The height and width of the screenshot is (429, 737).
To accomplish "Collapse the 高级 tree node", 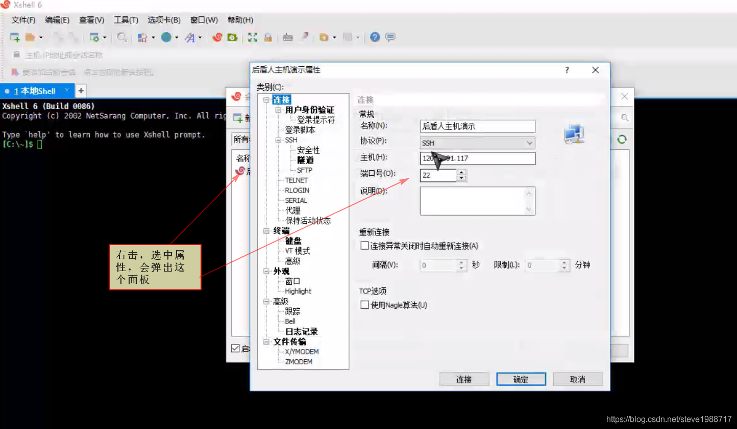I will pyautogui.click(x=266, y=301).
